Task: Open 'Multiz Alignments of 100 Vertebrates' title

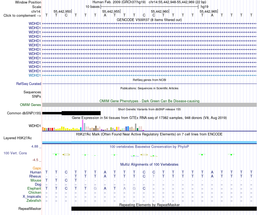Action: pyautogui.click(x=149, y=165)
